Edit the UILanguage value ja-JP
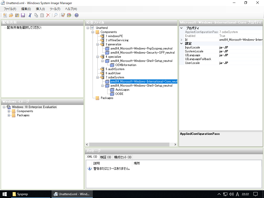 pos(241,55)
